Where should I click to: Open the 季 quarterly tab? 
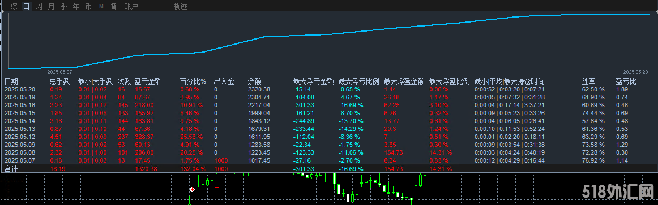(x=64, y=6)
